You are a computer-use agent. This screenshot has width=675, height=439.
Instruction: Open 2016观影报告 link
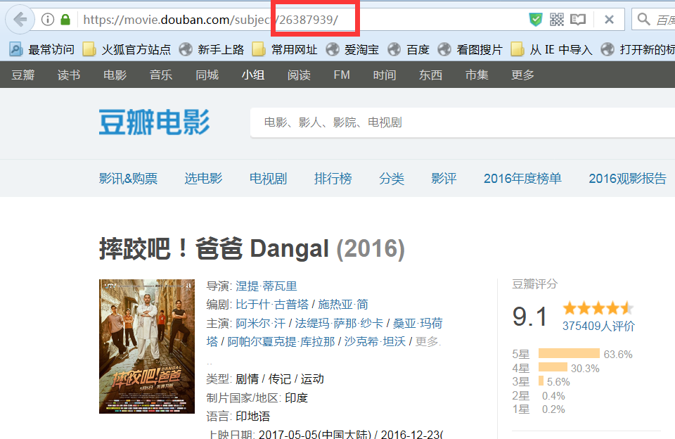tap(628, 179)
